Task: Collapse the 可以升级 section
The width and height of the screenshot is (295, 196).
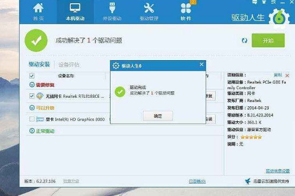Action: click(32, 108)
